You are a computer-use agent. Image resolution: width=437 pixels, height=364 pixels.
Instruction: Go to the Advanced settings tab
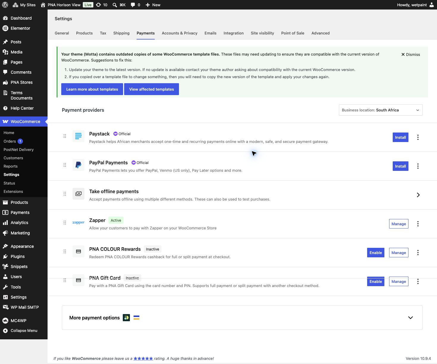click(x=320, y=33)
